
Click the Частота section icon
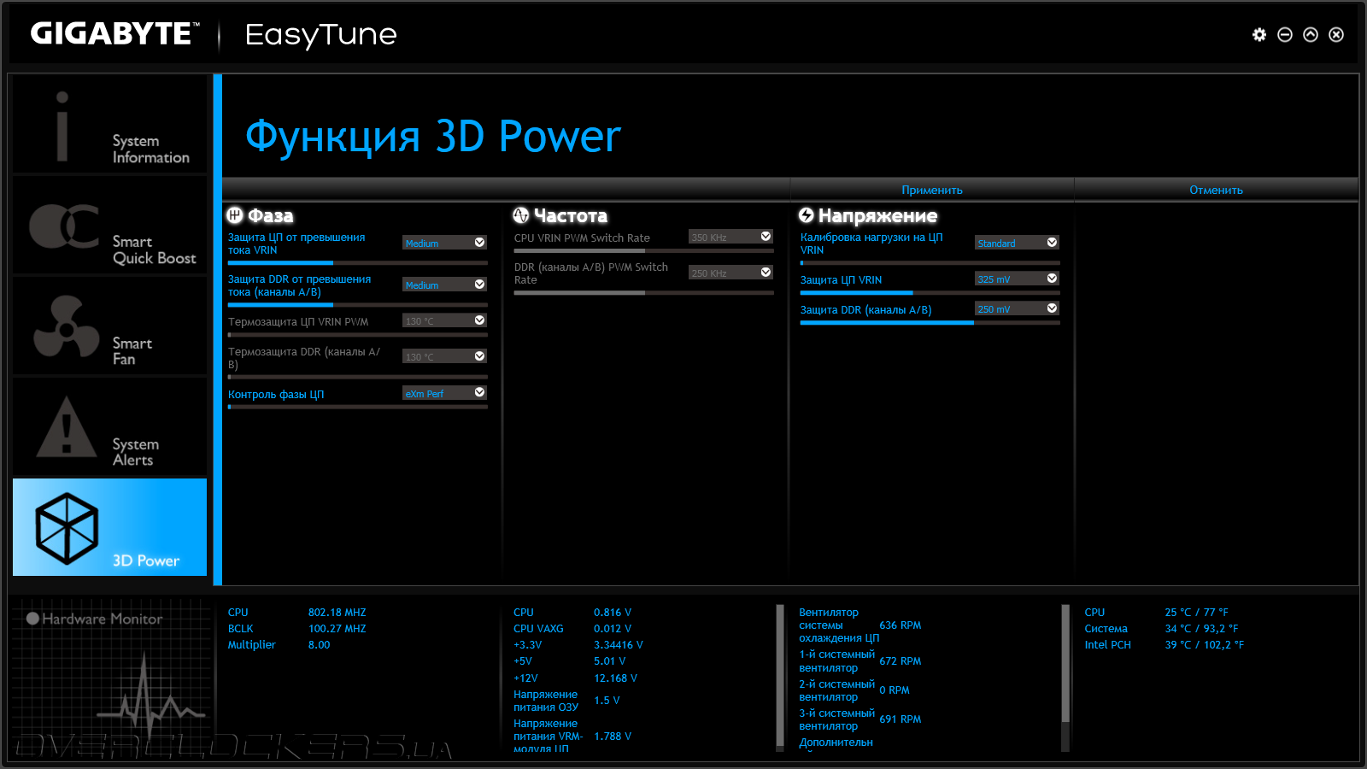[521, 215]
